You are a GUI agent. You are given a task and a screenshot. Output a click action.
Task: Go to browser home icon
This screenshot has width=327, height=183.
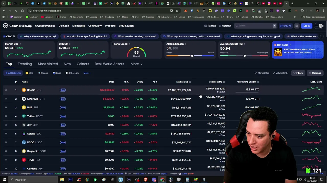click(x=22, y=11)
